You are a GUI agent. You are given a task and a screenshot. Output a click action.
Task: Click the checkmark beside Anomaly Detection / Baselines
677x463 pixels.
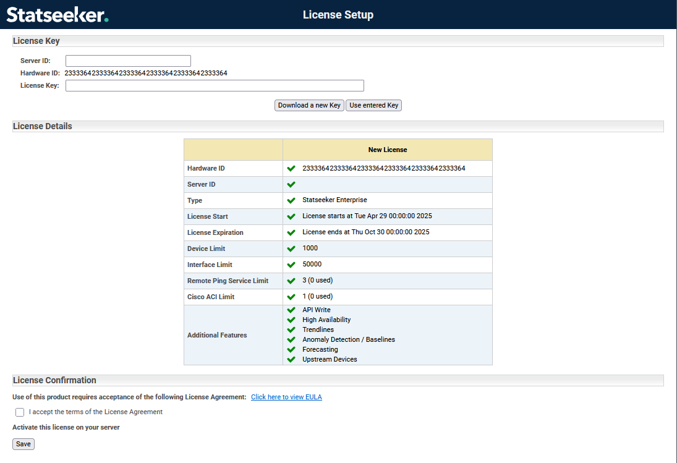[x=291, y=339]
